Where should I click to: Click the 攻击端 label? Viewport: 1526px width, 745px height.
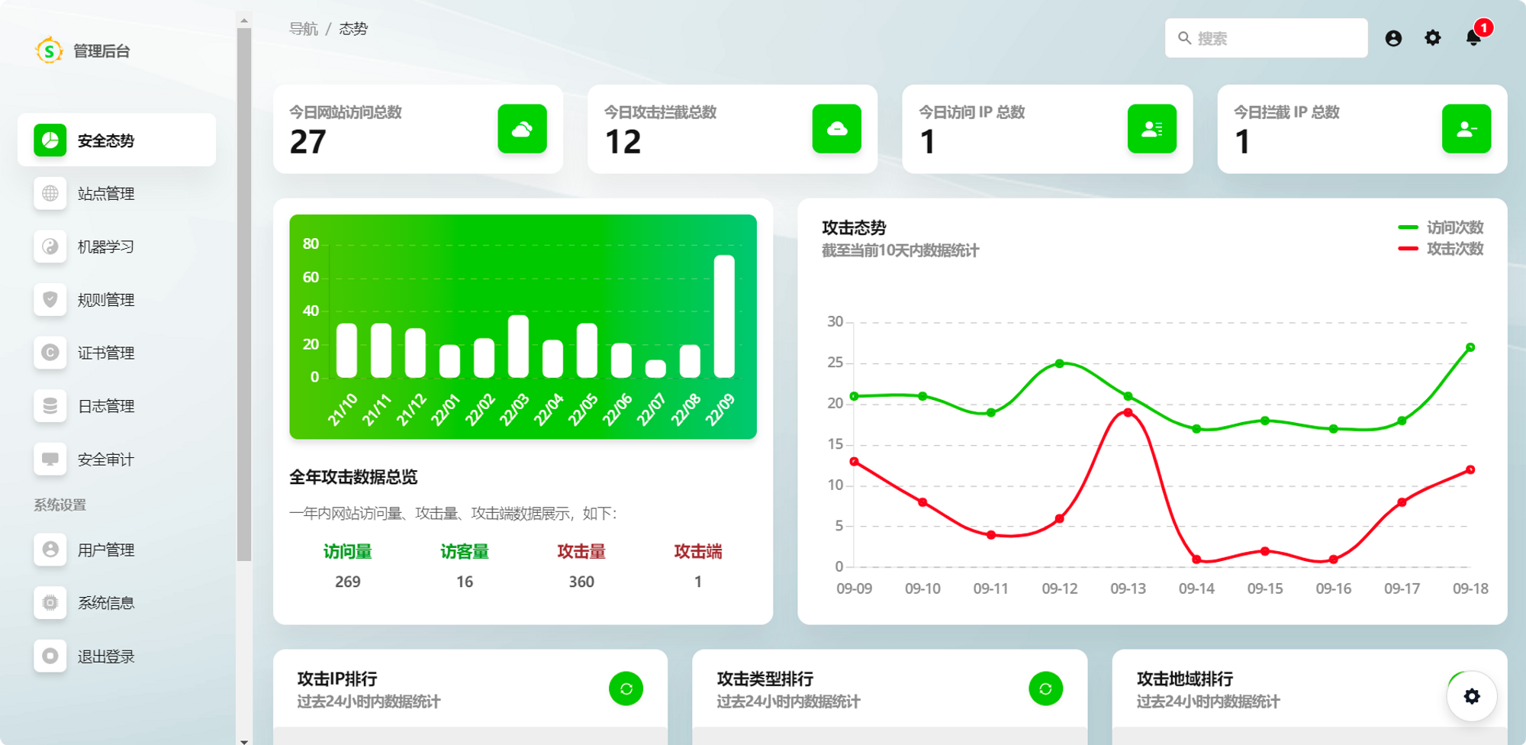pyautogui.click(x=698, y=551)
